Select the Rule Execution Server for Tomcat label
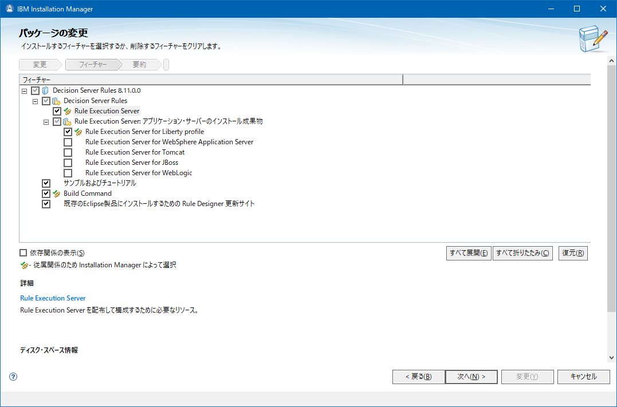The image size is (617, 407). click(135, 152)
